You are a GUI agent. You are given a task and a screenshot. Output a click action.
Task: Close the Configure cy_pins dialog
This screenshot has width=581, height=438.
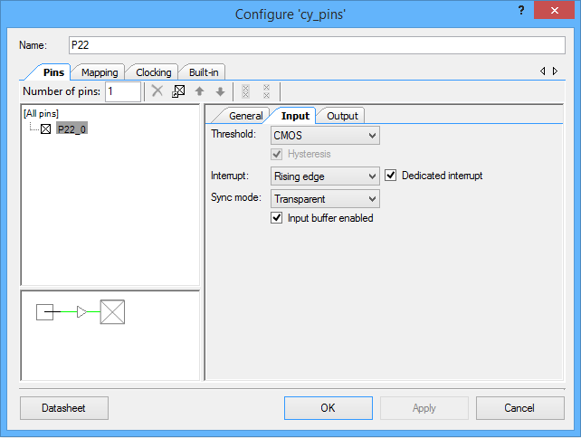(554, 10)
